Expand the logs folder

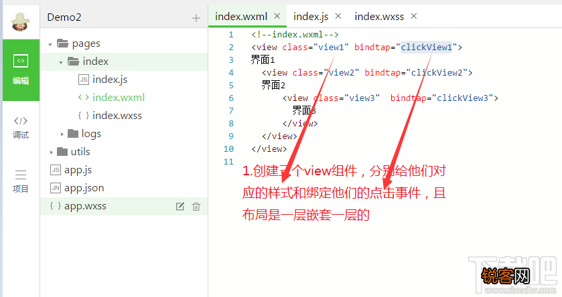(x=62, y=134)
